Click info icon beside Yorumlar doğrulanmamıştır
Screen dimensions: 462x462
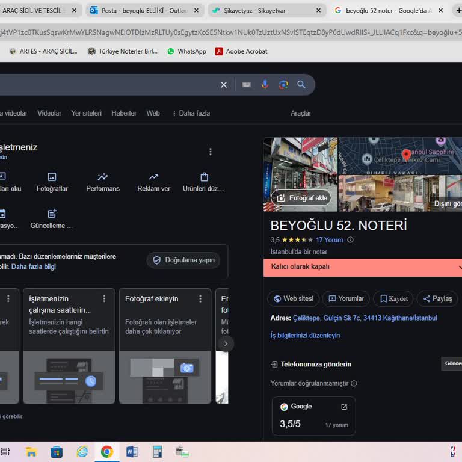354,383
